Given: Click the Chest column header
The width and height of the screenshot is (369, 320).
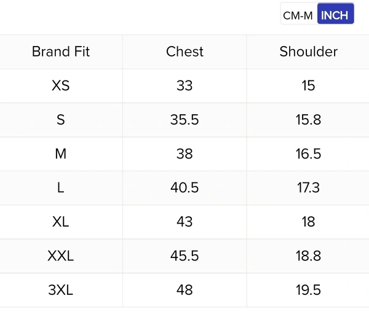Looking at the screenshot, I should pyautogui.click(x=184, y=52).
